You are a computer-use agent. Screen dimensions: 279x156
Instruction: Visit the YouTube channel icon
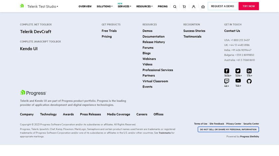238,81
